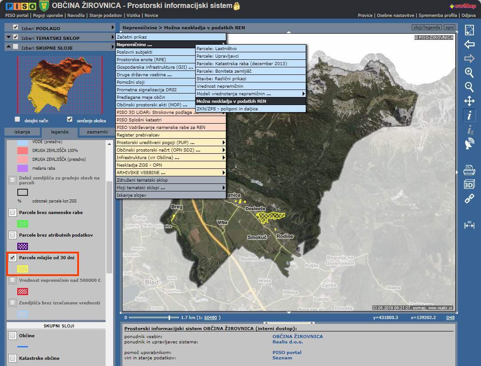Toggle the senčenje okolice checkbox
481x366 pixels.
(70, 120)
